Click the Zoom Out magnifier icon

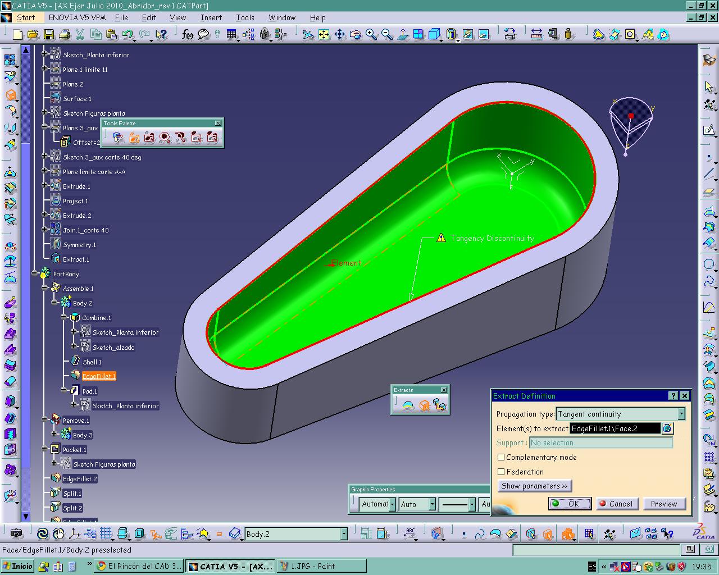click(x=387, y=35)
